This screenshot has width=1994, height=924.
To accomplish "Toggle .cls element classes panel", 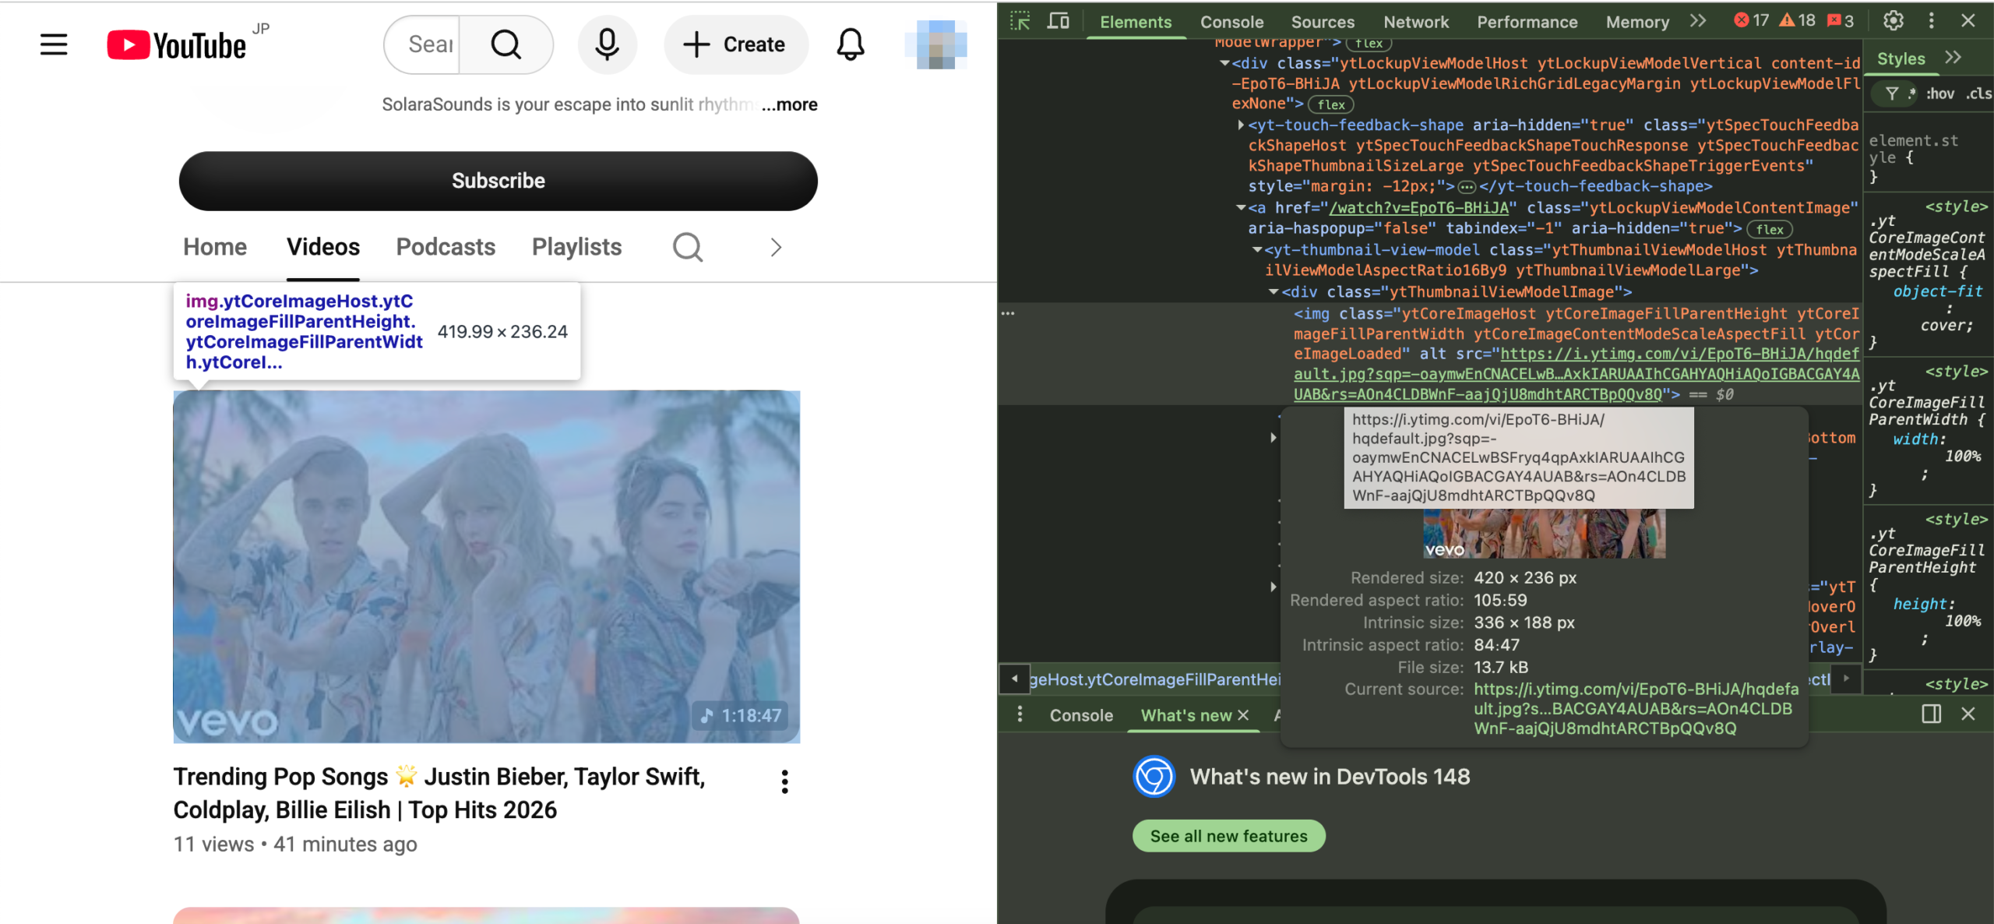I will (x=1978, y=93).
